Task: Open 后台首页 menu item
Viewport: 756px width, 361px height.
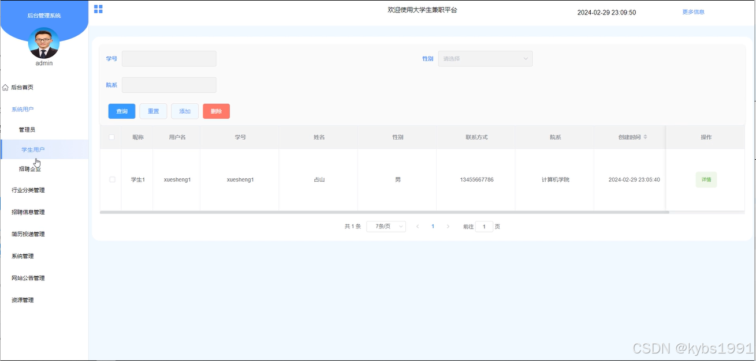Action: pyautogui.click(x=23, y=88)
